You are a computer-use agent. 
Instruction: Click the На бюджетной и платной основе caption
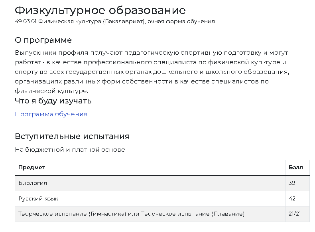click(x=70, y=150)
